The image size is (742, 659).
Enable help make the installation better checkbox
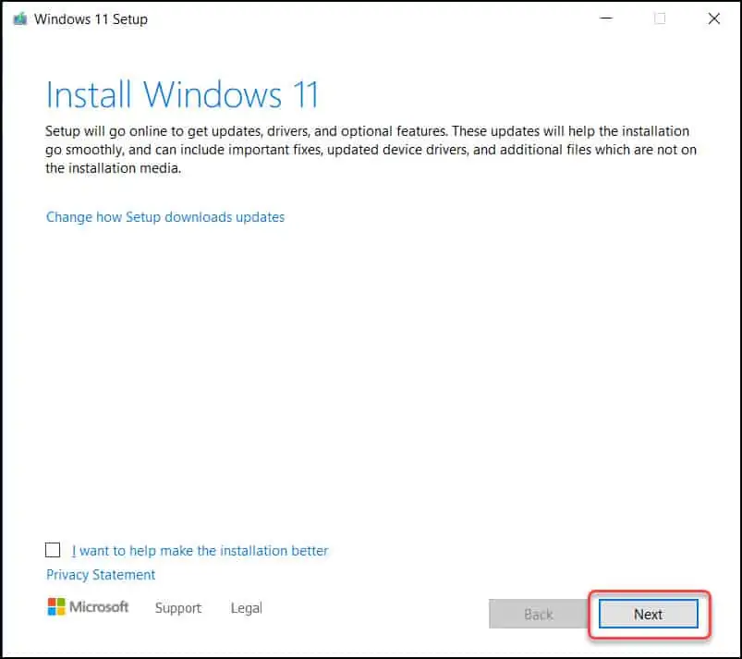pos(53,550)
